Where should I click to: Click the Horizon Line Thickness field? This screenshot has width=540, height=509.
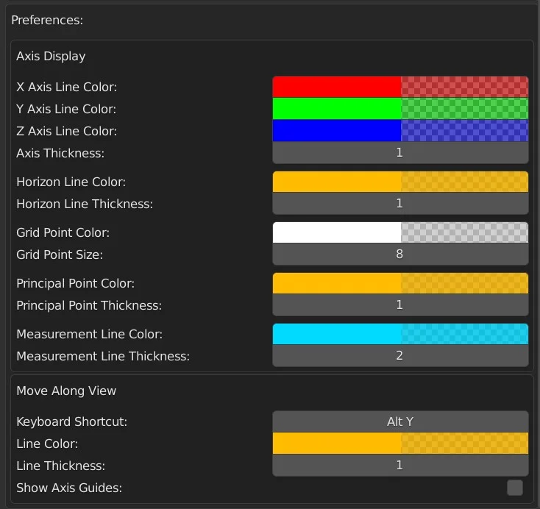[400, 204]
